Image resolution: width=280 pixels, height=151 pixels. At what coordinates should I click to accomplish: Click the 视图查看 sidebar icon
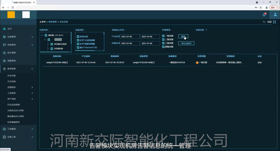[x=4, y=61]
